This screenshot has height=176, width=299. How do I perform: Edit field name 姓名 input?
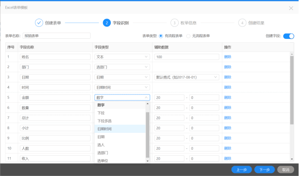(55, 57)
